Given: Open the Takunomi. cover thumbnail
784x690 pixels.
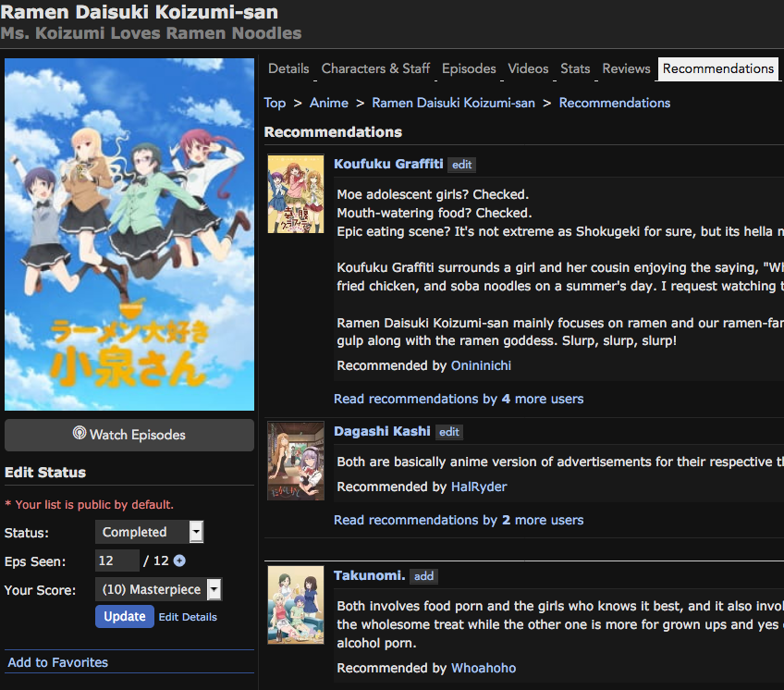Looking at the screenshot, I should pos(296,605).
